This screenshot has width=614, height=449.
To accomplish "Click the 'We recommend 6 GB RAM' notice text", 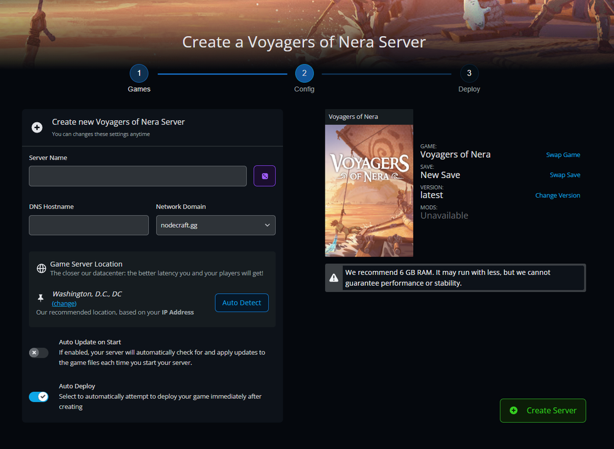I will coord(448,278).
